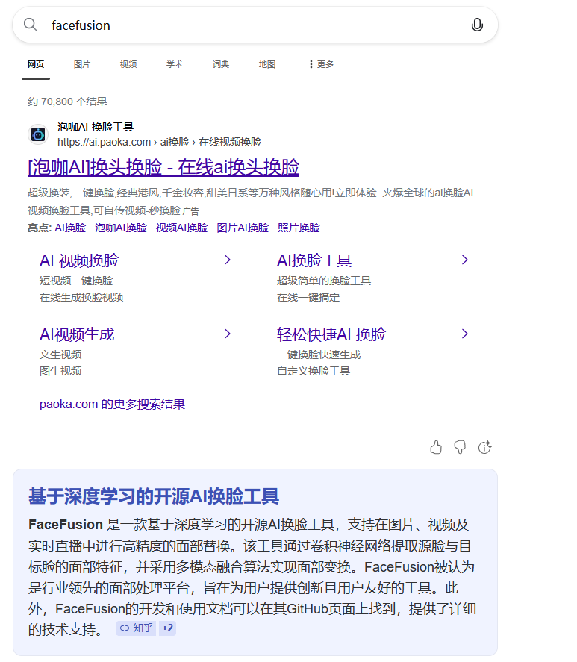Open AI视频生成 sitelink
This screenshot has width=577, height=662.
pos(77,334)
